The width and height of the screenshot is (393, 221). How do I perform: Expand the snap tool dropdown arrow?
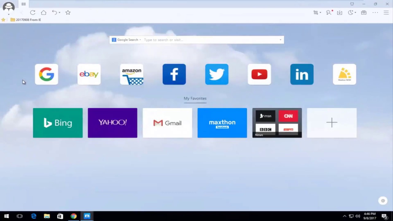[x=320, y=13]
